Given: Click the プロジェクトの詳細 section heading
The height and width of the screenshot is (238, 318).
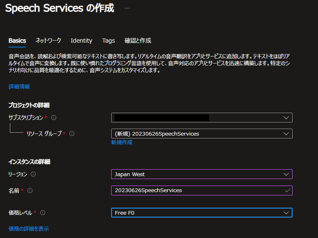Looking at the screenshot, I should click(29, 105).
